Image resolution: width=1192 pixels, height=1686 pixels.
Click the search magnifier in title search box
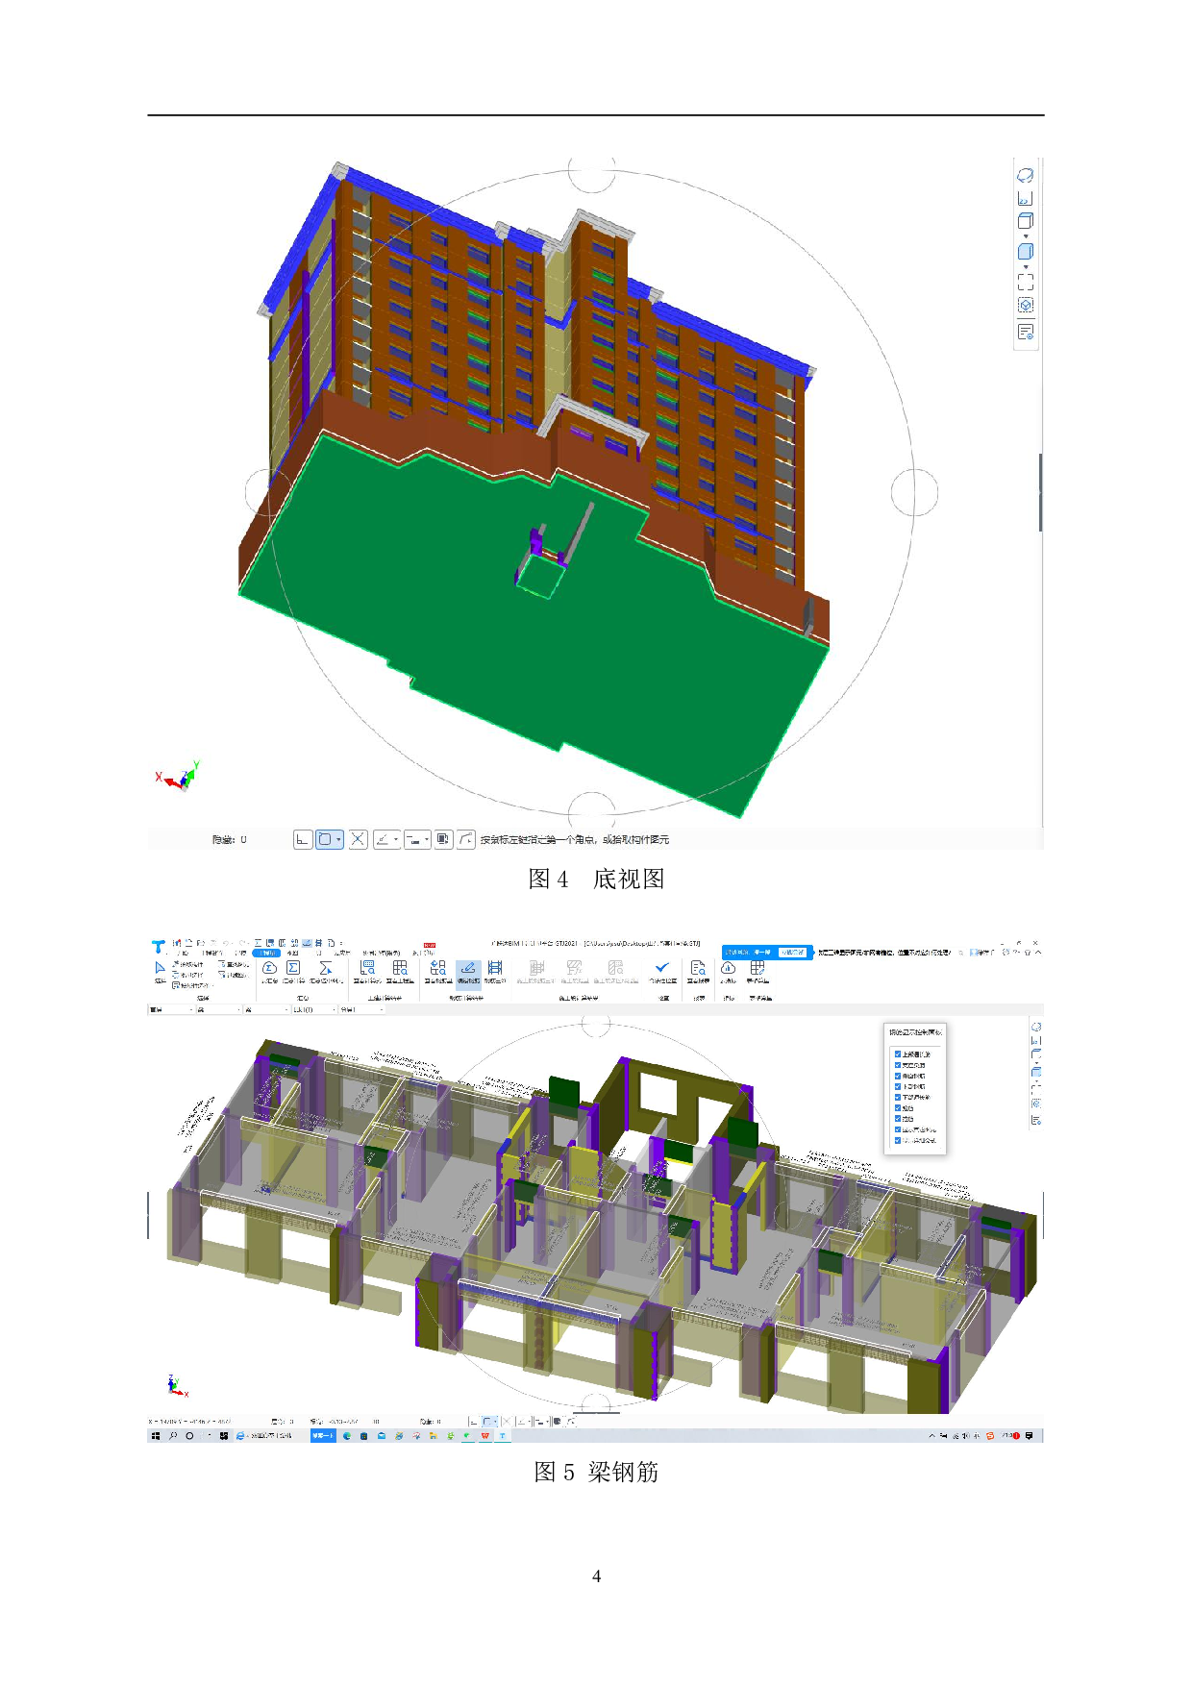960,953
